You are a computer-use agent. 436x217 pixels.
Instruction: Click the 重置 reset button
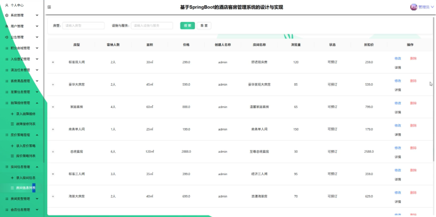(x=204, y=26)
